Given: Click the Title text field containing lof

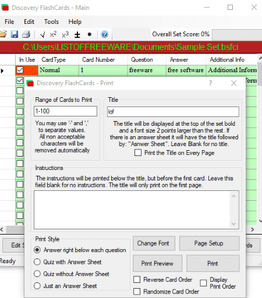Looking at the screenshot, I should click(x=173, y=112).
